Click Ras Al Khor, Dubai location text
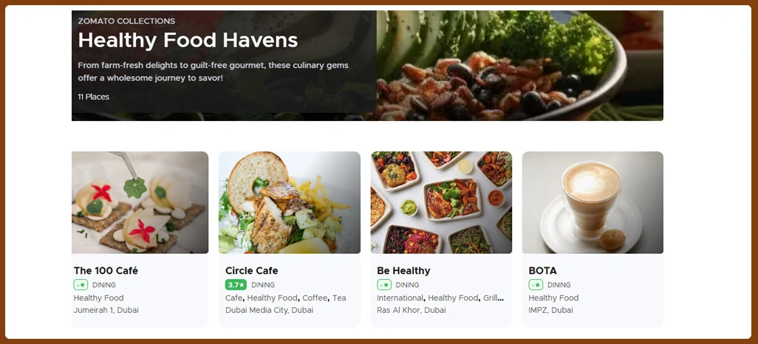The image size is (758, 344). click(412, 310)
